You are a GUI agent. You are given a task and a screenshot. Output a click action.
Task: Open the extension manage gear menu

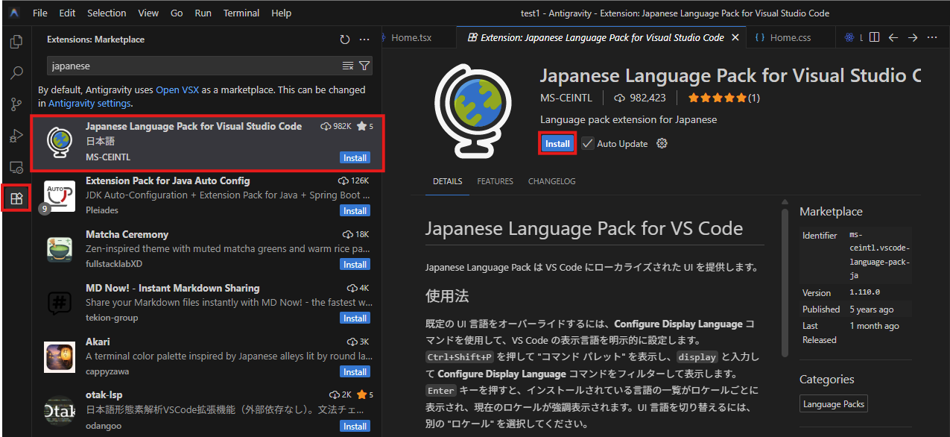point(662,144)
